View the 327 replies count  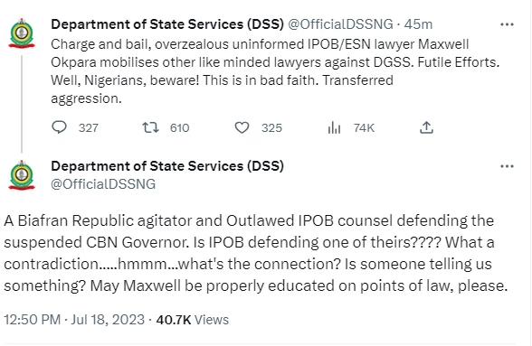tap(89, 128)
